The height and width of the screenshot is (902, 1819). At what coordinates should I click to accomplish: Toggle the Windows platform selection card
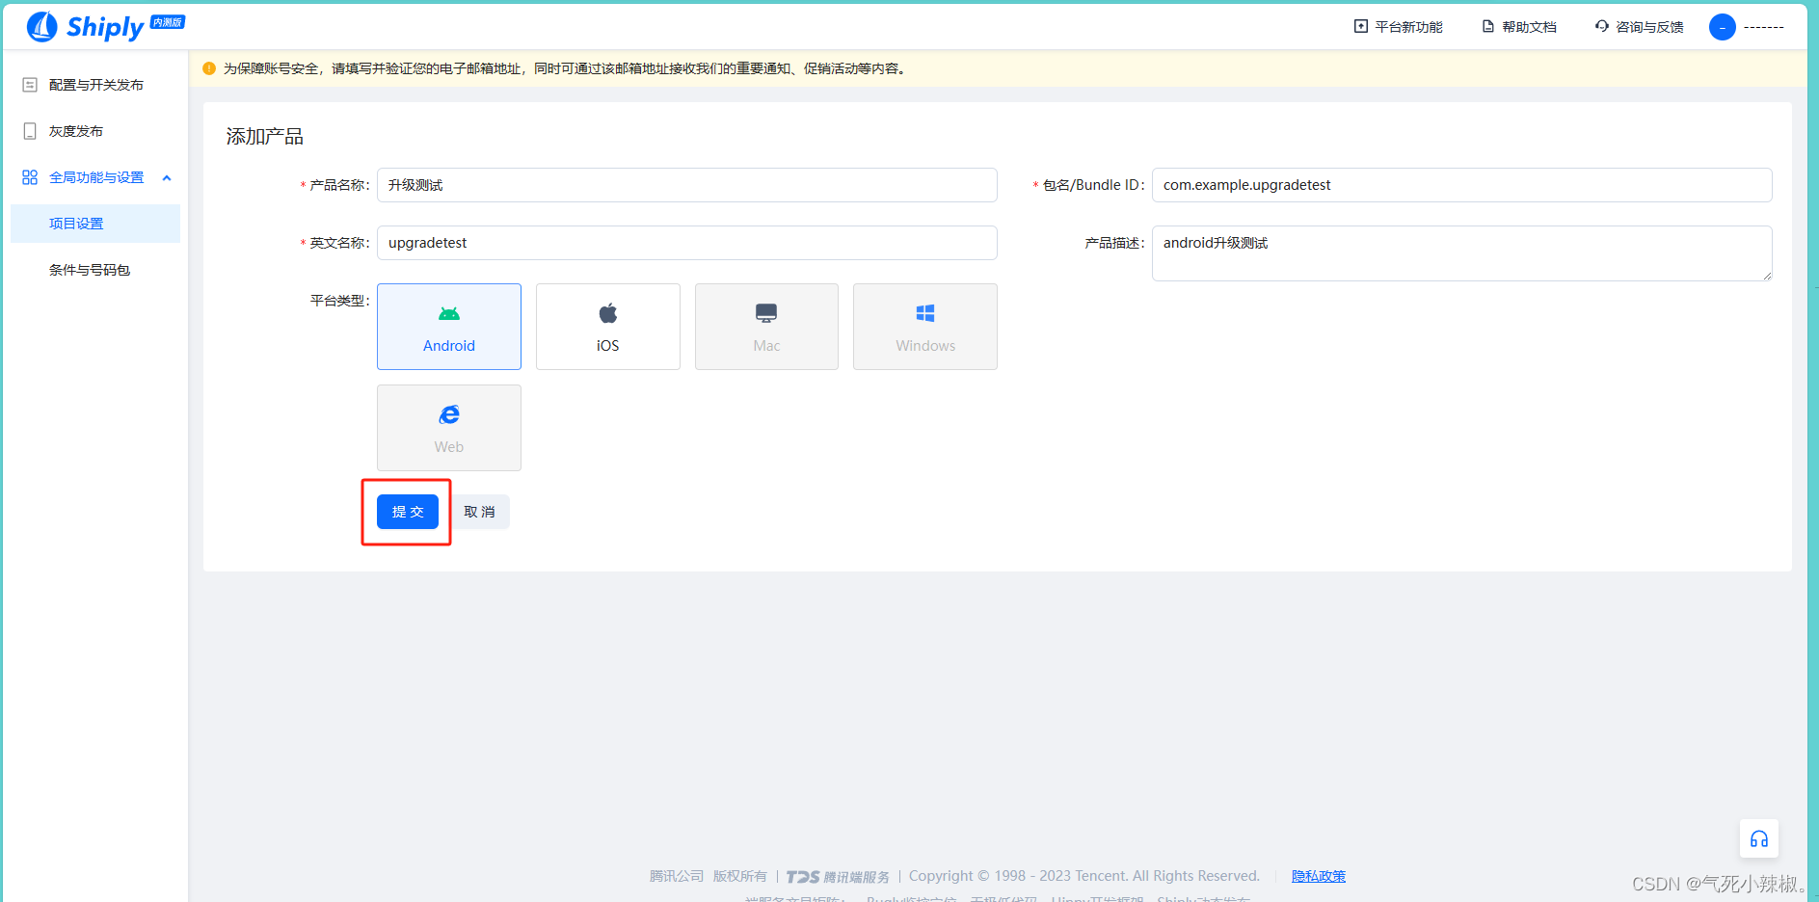click(x=924, y=326)
